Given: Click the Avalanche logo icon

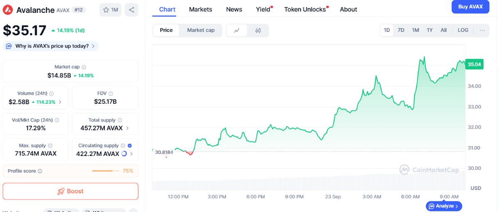Looking at the screenshot, I should (x=8, y=10).
